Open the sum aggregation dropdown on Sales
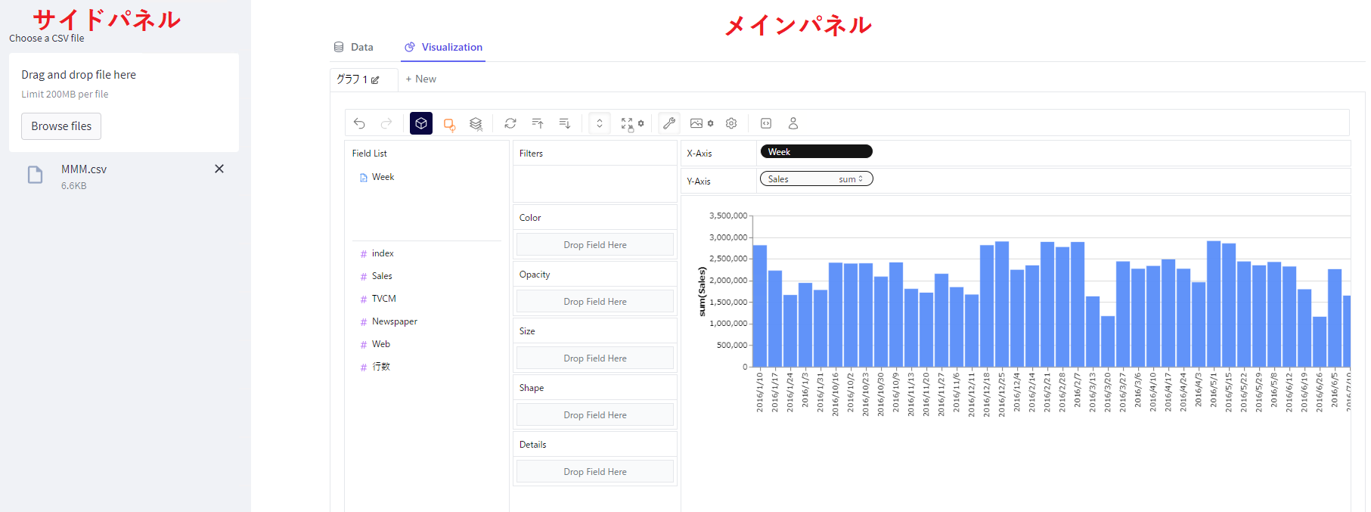The height and width of the screenshot is (512, 1371). pos(851,179)
